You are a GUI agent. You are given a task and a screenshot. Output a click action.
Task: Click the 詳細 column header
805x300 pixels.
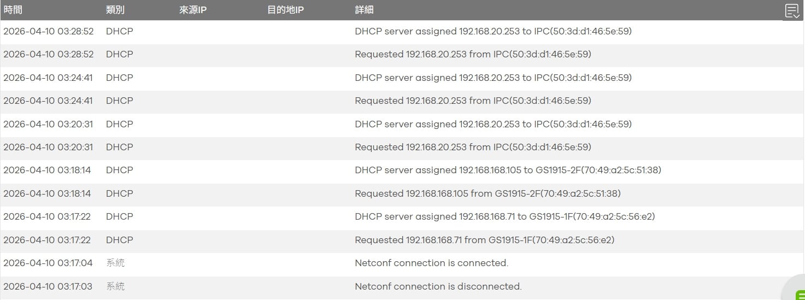(364, 10)
